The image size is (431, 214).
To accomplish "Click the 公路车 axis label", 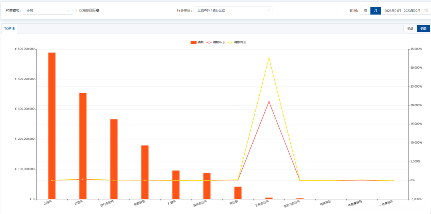I will click(x=79, y=202).
